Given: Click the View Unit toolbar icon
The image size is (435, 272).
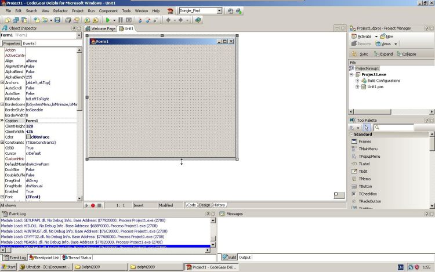Looking at the screenshot, I should pyautogui.click(x=8, y=20).
